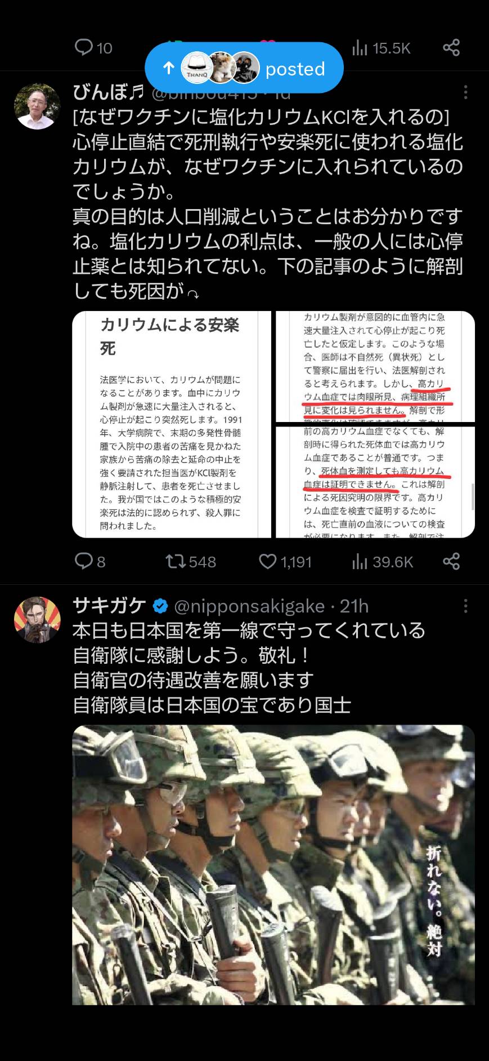Expand truncated tweet text ending 死因が
This screenshot has height=1061, width=489.
click(x=192, y=293)
